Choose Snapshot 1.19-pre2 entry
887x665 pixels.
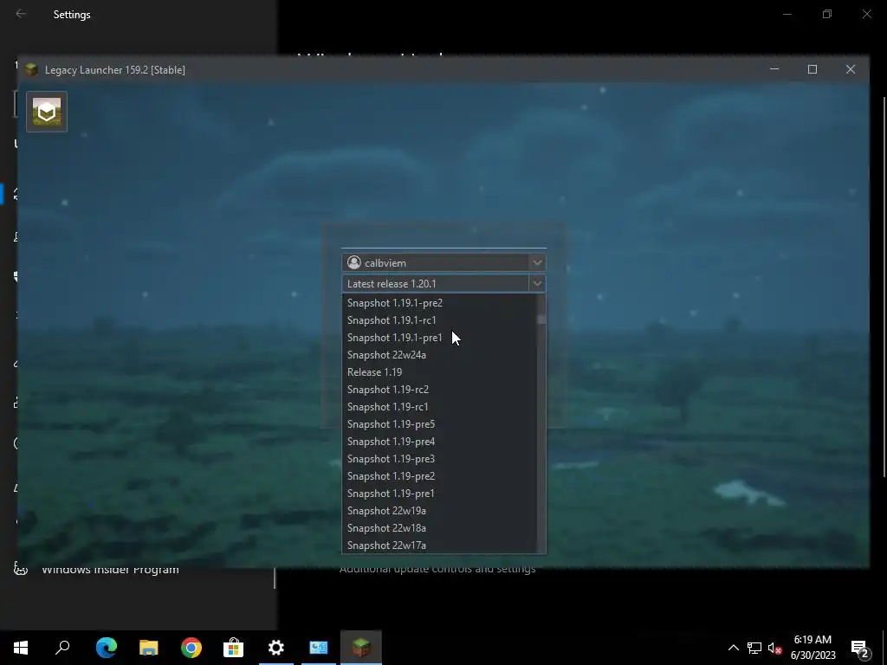(439, 476)
